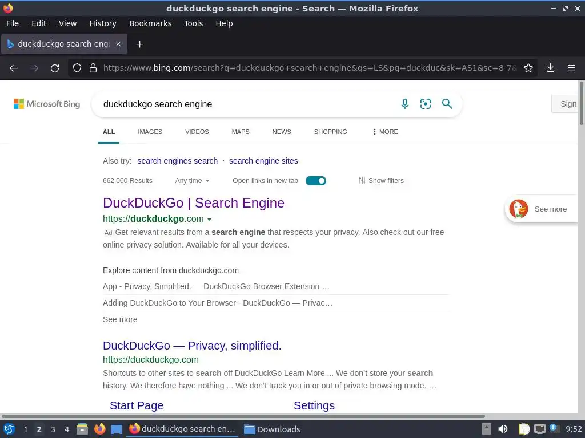Bookmark this page with the star icon
Screen dimensions: 585x438
click(x=528, y=68)
